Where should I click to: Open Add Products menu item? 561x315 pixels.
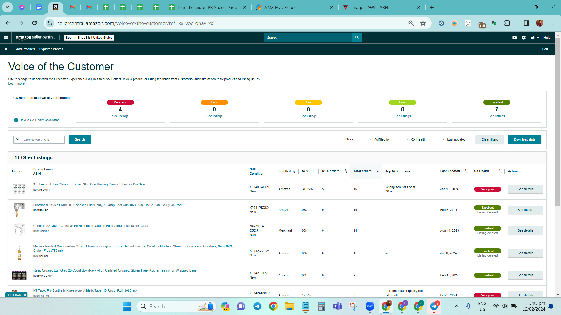click(x=25, y=49)
